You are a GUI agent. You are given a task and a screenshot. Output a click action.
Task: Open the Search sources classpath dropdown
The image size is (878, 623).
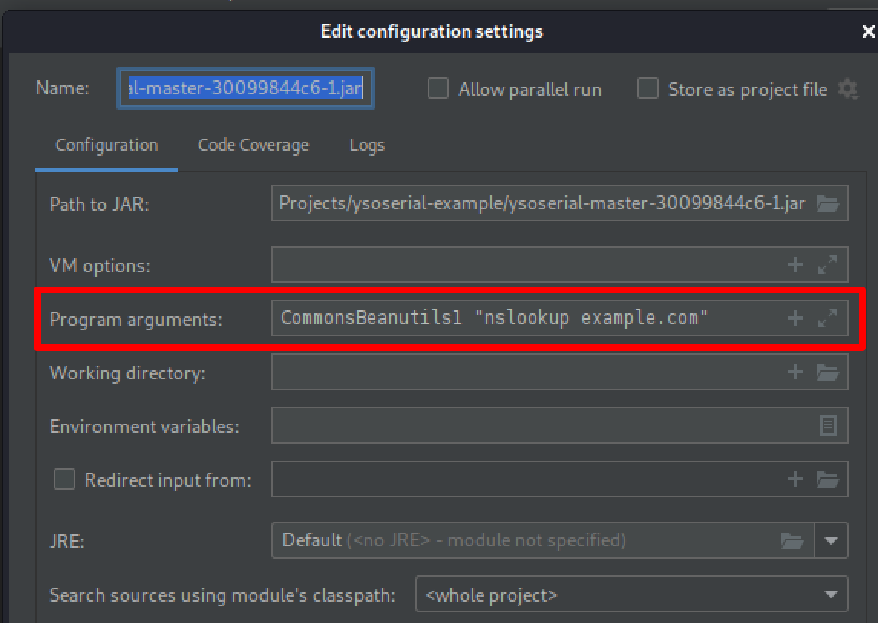pyautogui.click(x=832, y=595)
